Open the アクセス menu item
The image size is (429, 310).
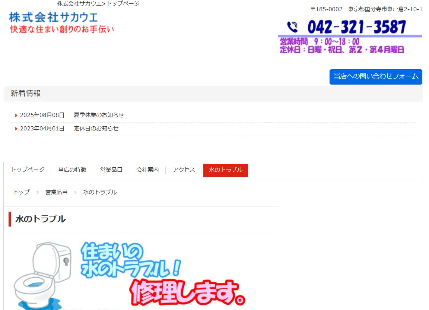pos(184,170)
